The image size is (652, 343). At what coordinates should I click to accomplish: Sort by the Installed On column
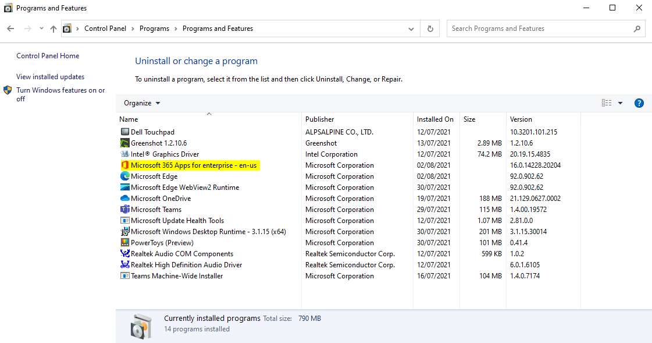coord(436,119)
